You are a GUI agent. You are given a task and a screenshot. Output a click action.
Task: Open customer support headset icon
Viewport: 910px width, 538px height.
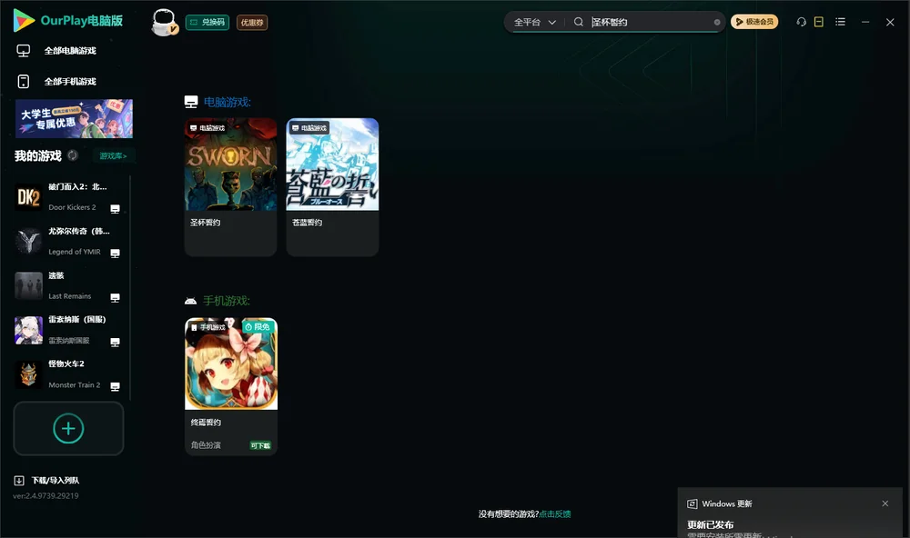pyautogui.click(x=801, y=22)
